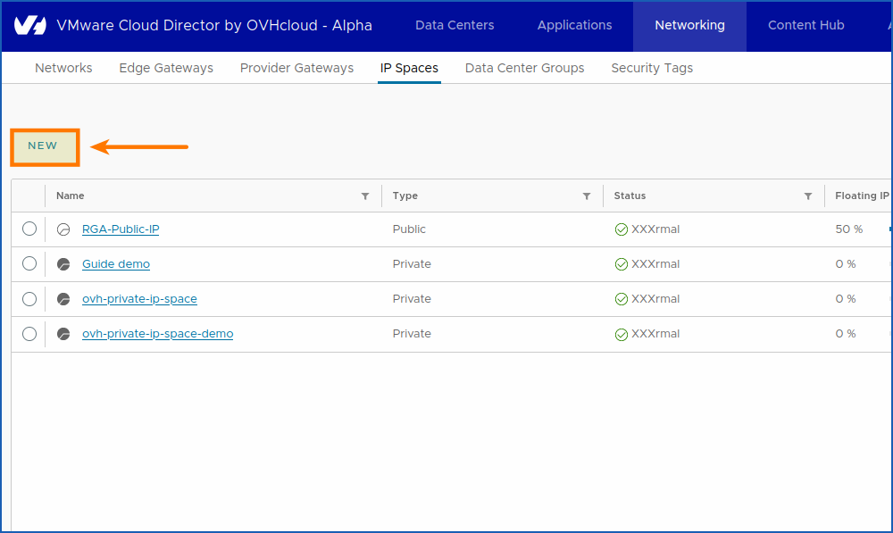Click the green status check icon in RGA-Public-IP row
The image size is (893, 533).
coord(622,229)
